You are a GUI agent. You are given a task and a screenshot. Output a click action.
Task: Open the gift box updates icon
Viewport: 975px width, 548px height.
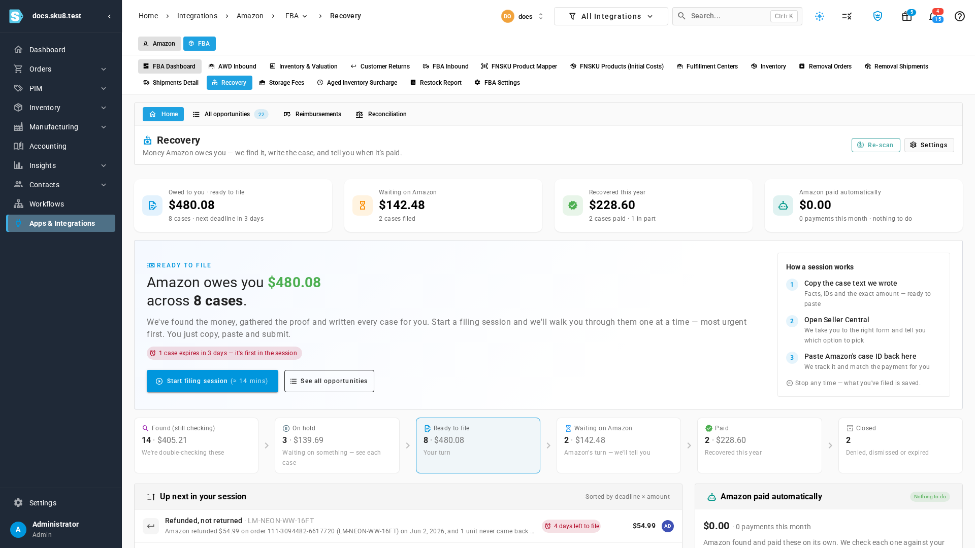907,16
